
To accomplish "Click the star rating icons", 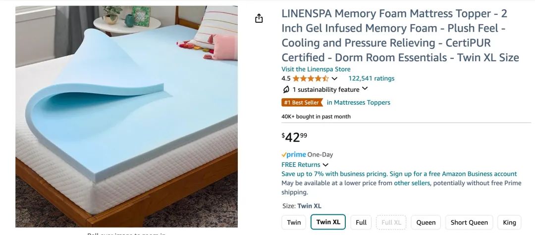I will tap(311, 78).
